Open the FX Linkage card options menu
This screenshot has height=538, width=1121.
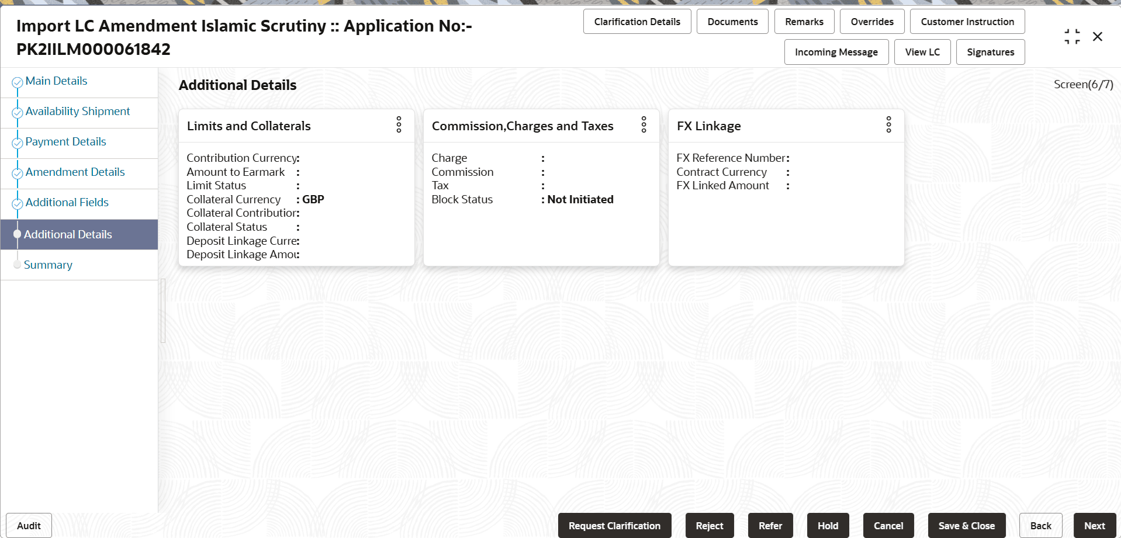(888, 125)
